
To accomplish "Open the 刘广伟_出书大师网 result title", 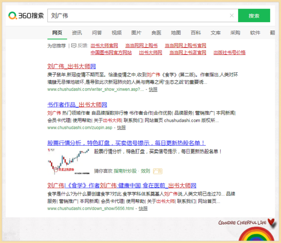I will (x=72, y=66).
